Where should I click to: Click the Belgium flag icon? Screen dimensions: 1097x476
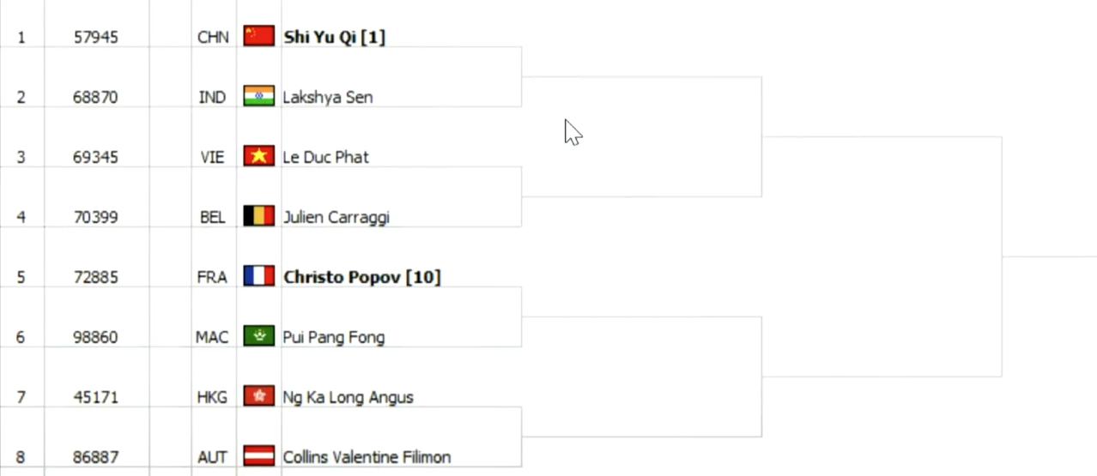point(258,216)
